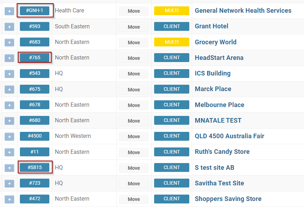Move the Savitha Test Site

(x=134, y=184)
